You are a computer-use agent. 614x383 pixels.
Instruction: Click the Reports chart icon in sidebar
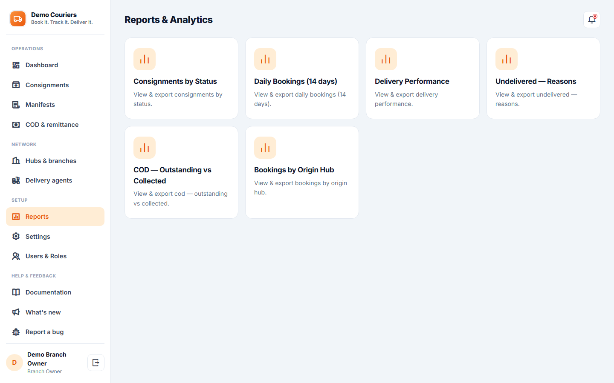[x=16, y=217]
